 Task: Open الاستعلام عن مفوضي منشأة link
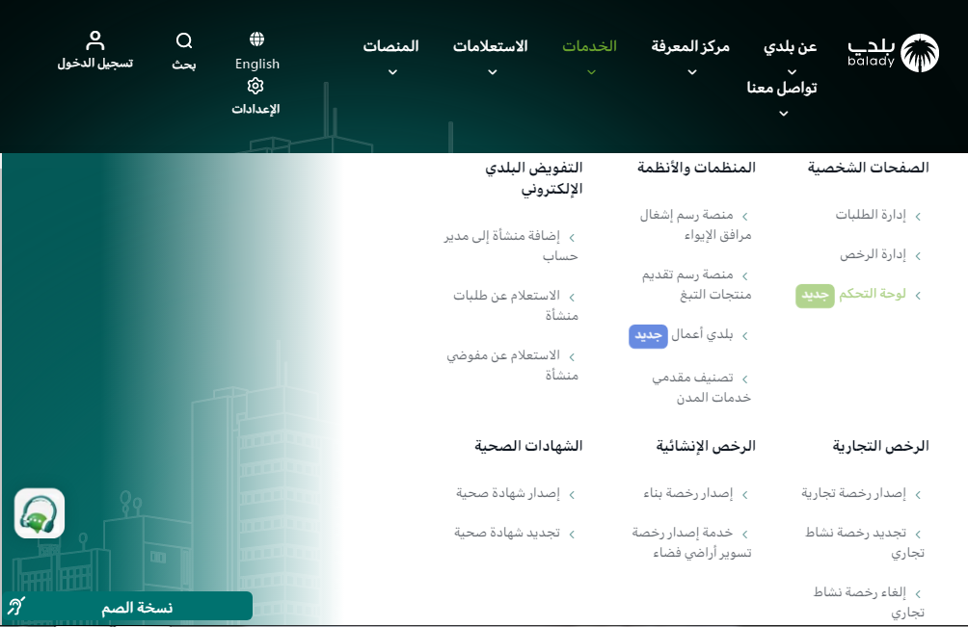[512, 365]
